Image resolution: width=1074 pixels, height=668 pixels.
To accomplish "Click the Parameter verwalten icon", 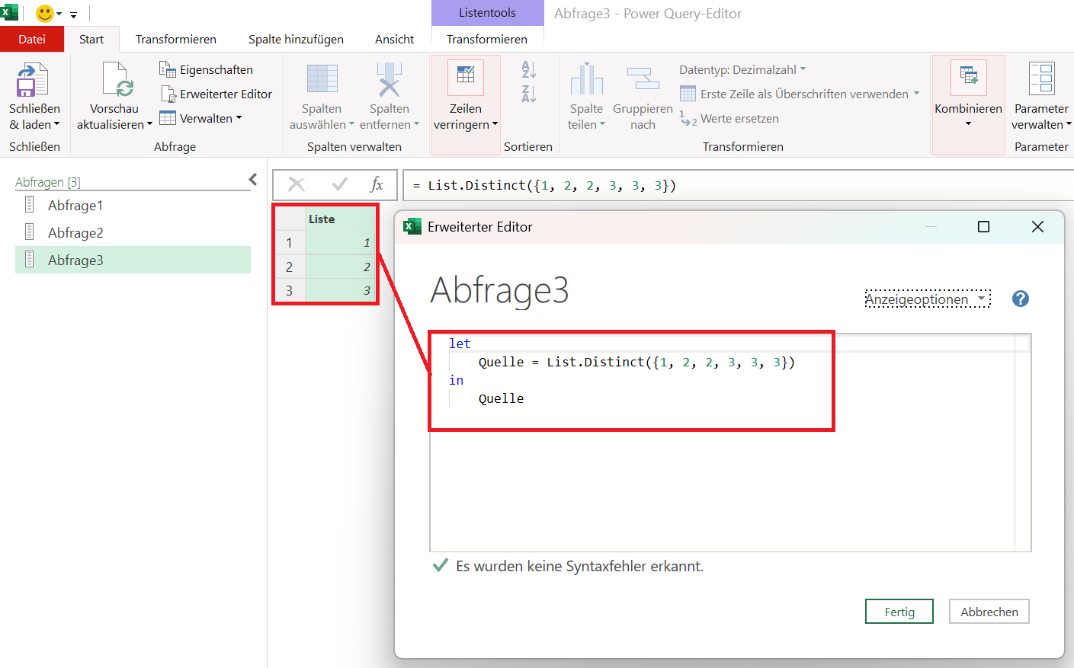I will pyautogui.click(x=1041, y=78).
